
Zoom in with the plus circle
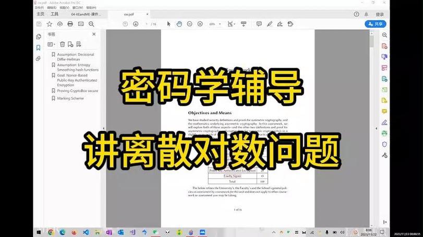pos(200,24)
